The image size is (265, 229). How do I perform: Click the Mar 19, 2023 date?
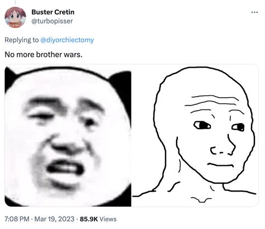coord(54,219)
